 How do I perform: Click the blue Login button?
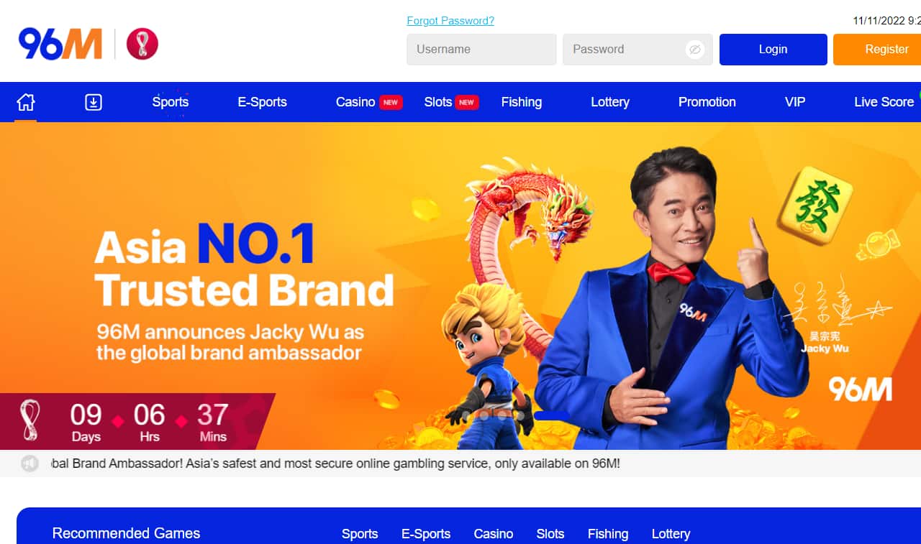pyautogui.click(x=773, y=50)
